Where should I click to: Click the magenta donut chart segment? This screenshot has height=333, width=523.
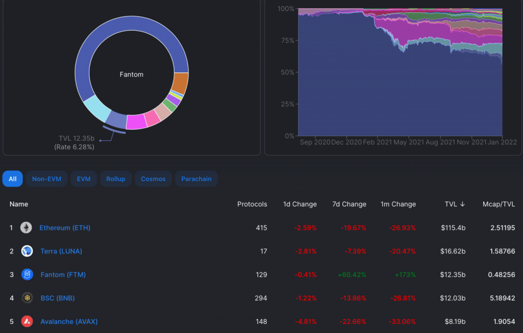click(136, 122)
